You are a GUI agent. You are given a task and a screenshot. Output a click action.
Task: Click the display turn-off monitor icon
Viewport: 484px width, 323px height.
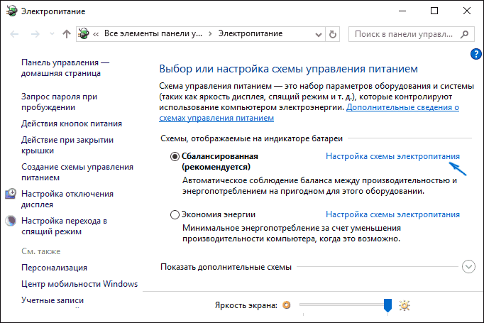[x=11, y=194]
